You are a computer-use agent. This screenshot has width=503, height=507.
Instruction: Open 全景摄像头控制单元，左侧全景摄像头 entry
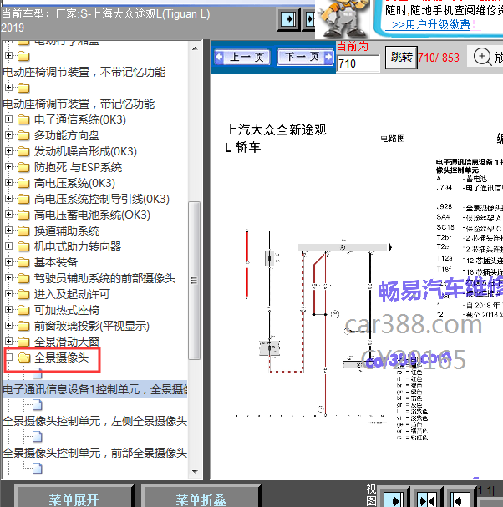point(94,421)
